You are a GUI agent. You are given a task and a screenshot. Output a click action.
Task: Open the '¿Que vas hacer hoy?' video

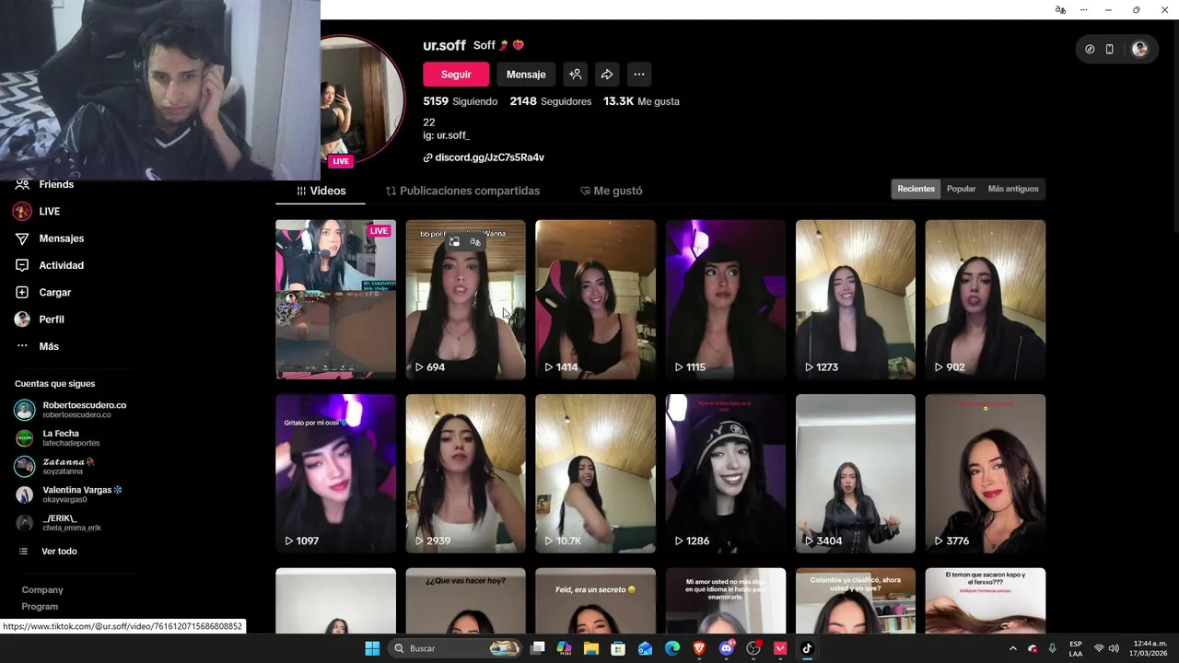coord(466,601)
